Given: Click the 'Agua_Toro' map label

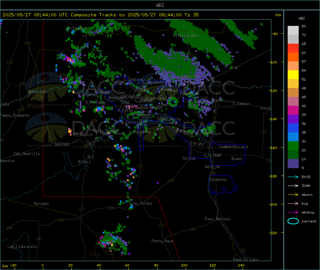Looking at the screenshot, I should coord(38,92).
